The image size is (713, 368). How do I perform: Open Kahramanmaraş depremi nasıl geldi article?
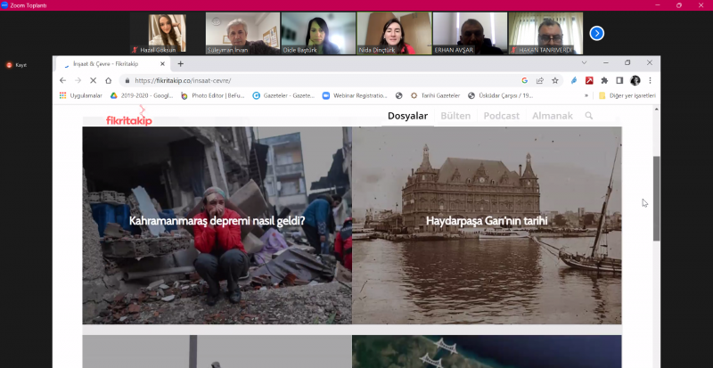(x=217, y=220)
